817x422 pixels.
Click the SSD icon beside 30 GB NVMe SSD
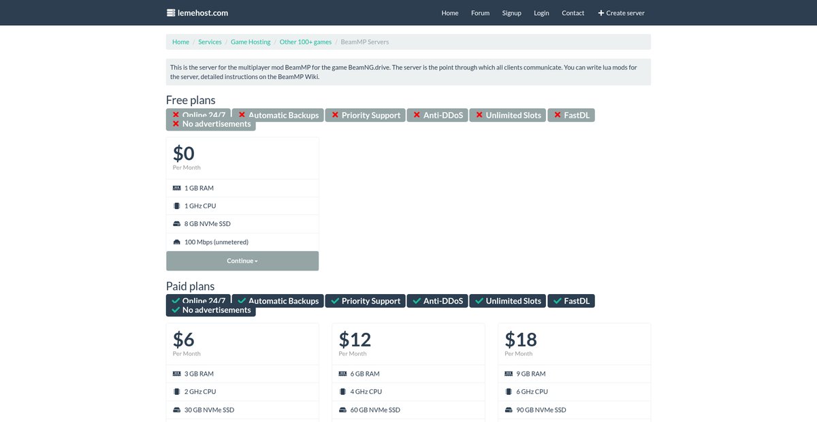point(177,410)
